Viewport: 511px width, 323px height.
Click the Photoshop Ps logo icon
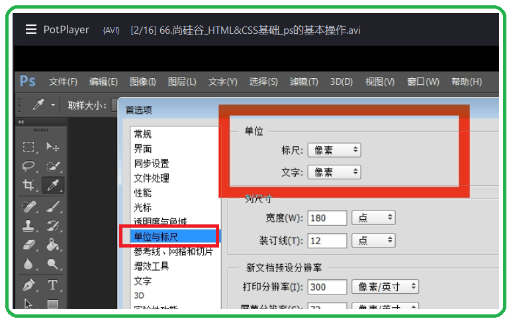pos(27,81)
